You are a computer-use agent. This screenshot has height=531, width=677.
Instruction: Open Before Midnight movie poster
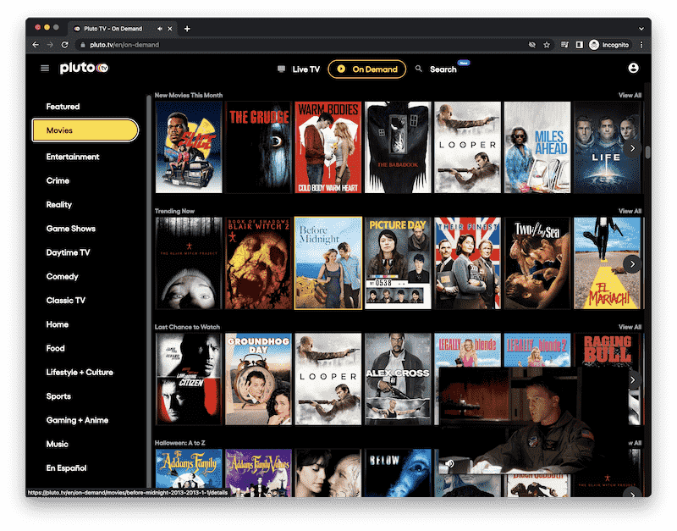point(328,263)
